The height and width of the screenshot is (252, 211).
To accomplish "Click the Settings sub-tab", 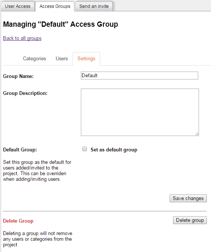I will click(87, 58).
